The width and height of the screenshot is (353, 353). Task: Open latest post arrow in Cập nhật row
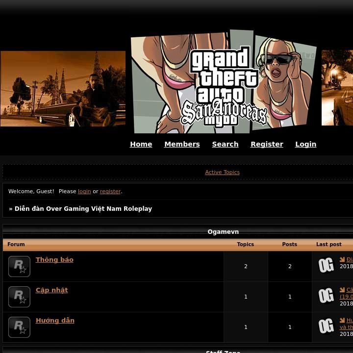pos(342,290)
